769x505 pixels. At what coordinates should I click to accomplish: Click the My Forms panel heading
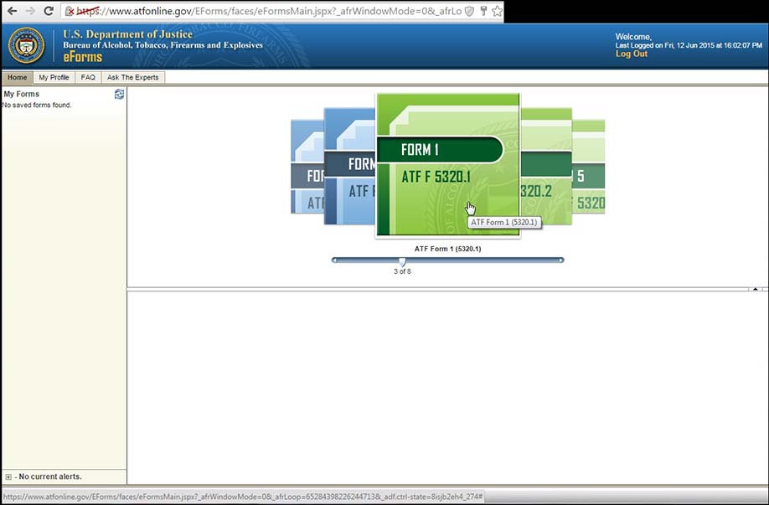click(x=22, y=94)
